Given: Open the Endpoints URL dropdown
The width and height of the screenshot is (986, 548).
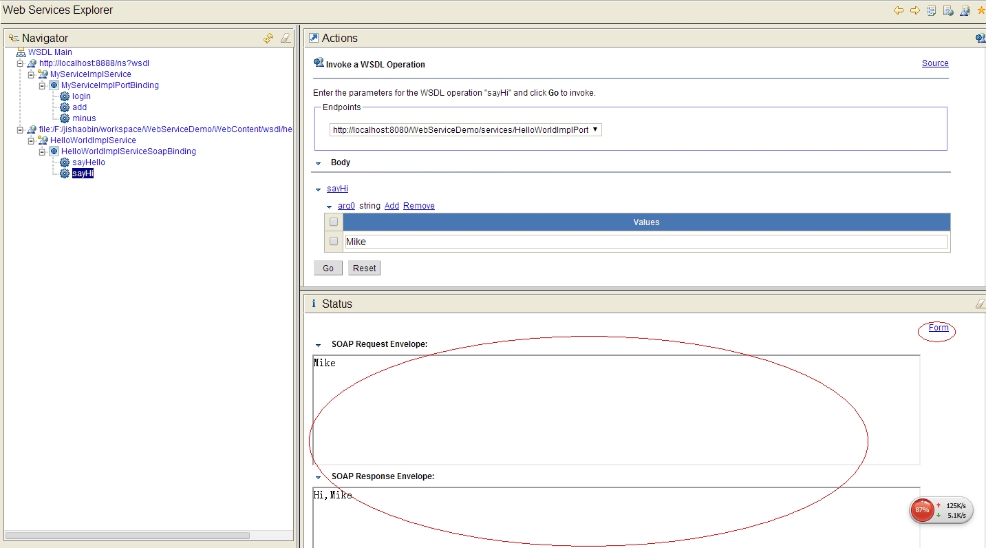Looking at the screenshot, I should tap(466, 129).
